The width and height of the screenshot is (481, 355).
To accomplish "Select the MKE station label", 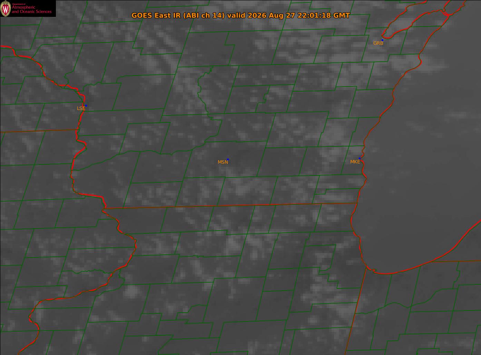I will (355, 162).
